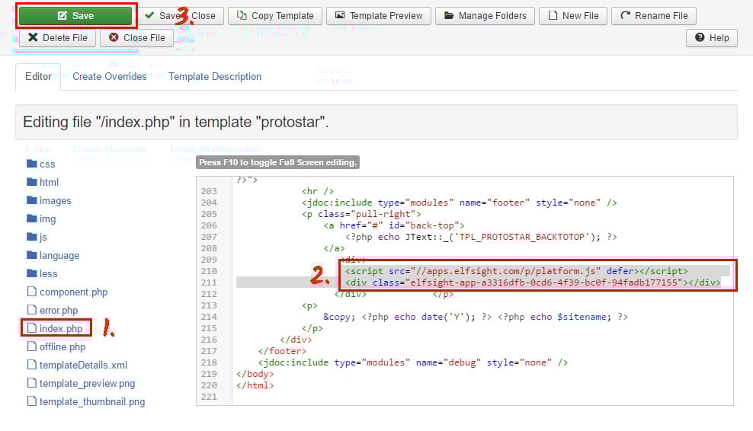Open template_preview.png file link

click(x=87, y=383)
